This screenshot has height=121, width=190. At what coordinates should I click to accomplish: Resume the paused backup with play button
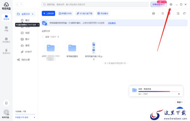tap(179, 94)
